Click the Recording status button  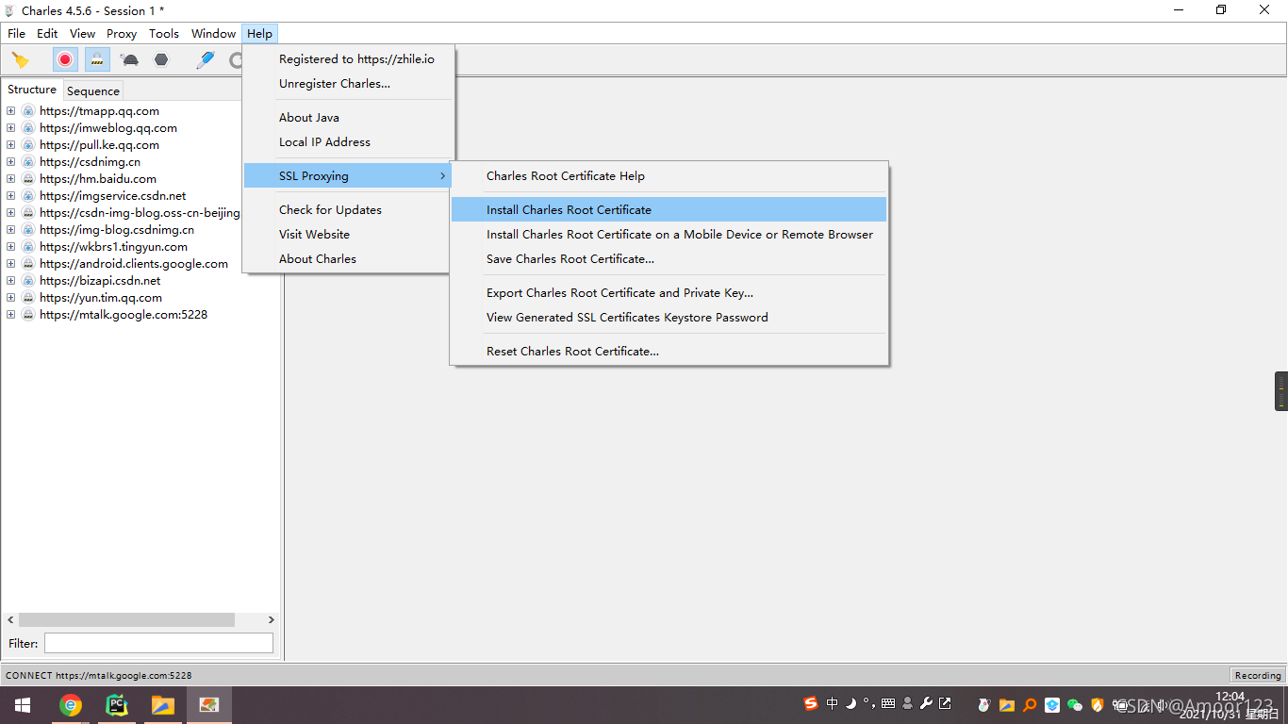point(1258,675)
